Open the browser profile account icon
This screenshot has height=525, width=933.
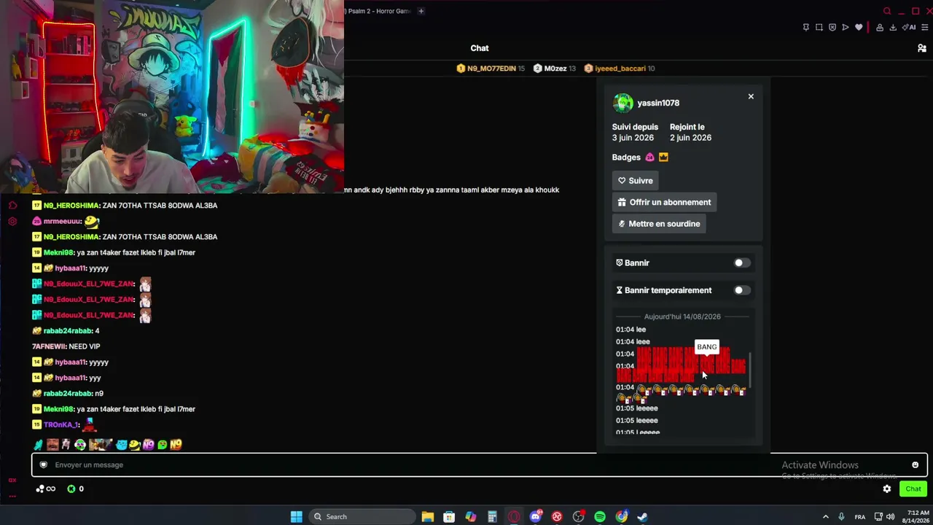click(880, 28)
